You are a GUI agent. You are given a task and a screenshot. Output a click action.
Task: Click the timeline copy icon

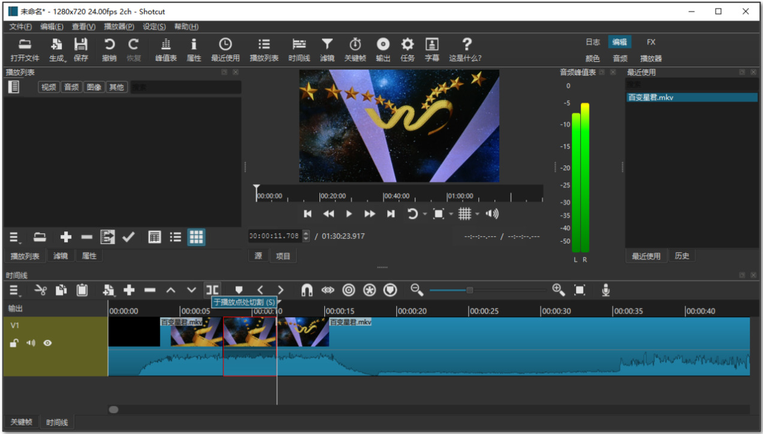pos(61,290)
